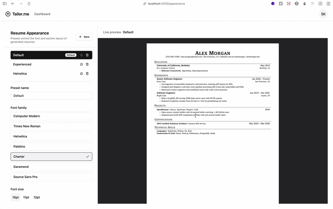
Task: Select Times New Roman font family
Action: [51, 126]
